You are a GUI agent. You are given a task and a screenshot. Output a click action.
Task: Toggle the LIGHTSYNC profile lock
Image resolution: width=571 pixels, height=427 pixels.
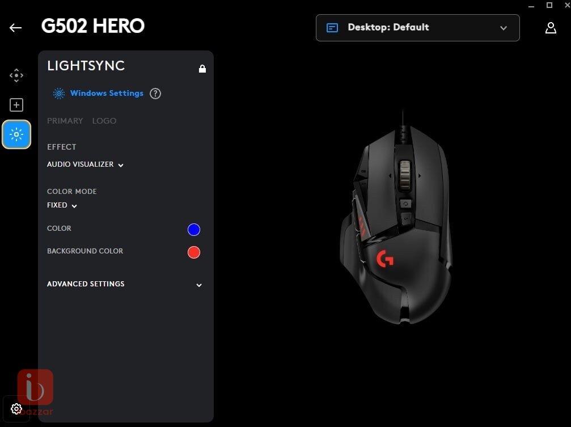202,69
